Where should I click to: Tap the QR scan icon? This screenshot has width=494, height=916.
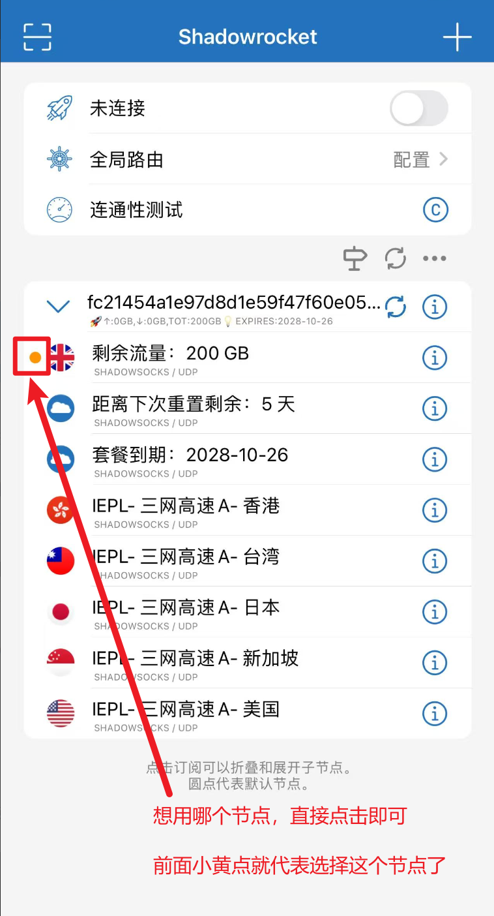point(37,37)
